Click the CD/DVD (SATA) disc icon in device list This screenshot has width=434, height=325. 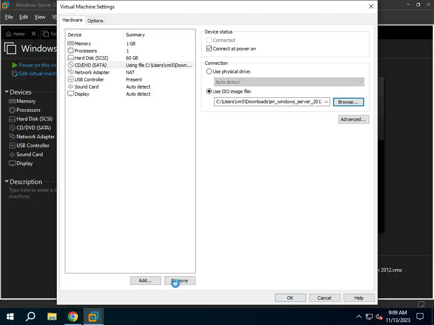point(71,65)
